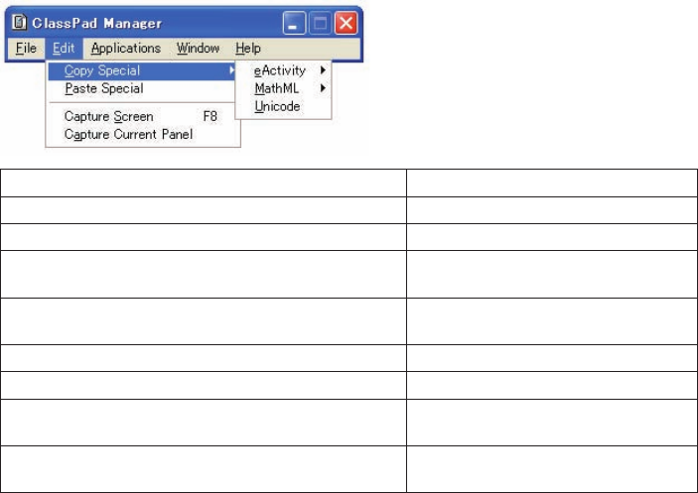Choose Paste Special menu entry

(x=142, y=88)
